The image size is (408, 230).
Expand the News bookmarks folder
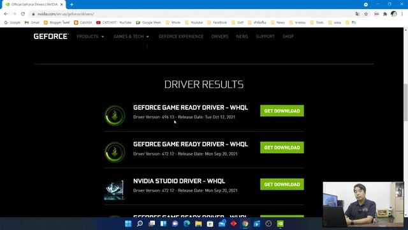coord(278,23)
